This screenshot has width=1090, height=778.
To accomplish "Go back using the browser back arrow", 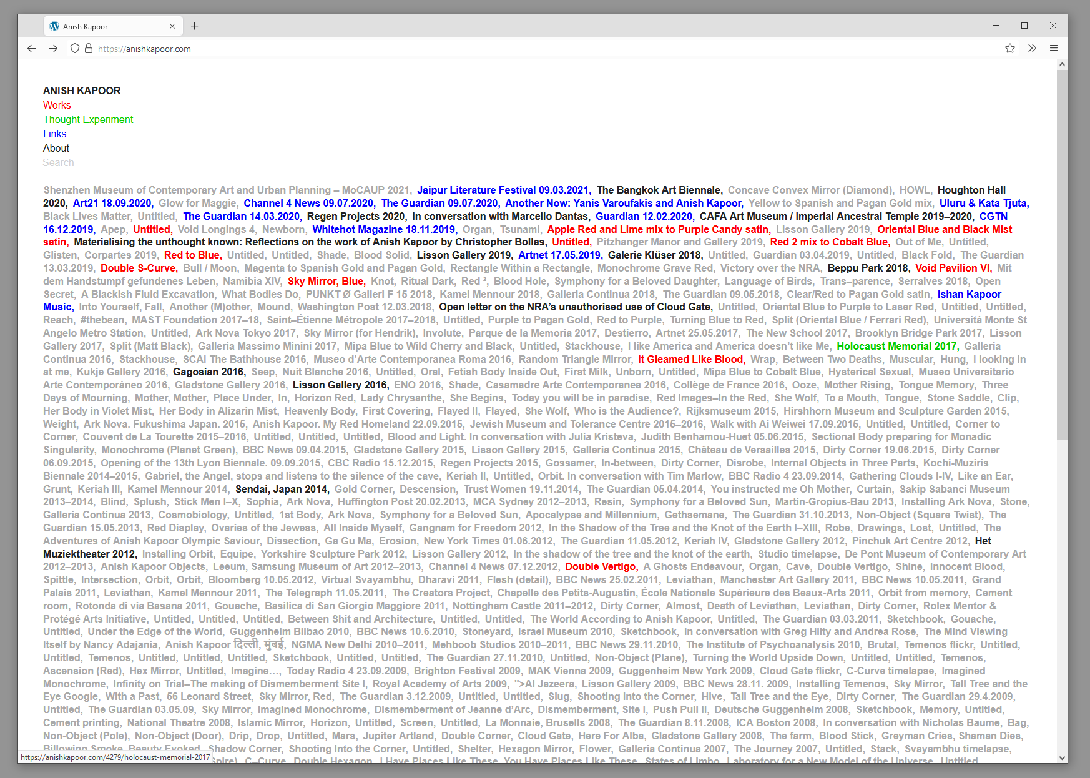I will 32,48.
